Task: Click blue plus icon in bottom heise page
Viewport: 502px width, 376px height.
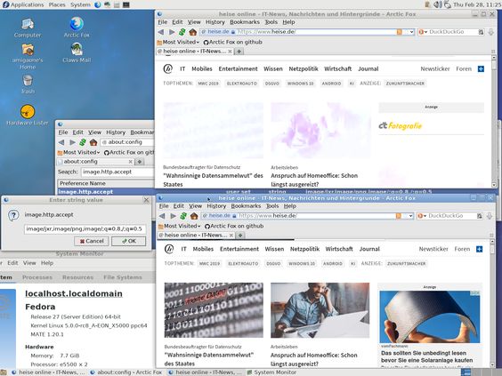Action: pos(479,249)
